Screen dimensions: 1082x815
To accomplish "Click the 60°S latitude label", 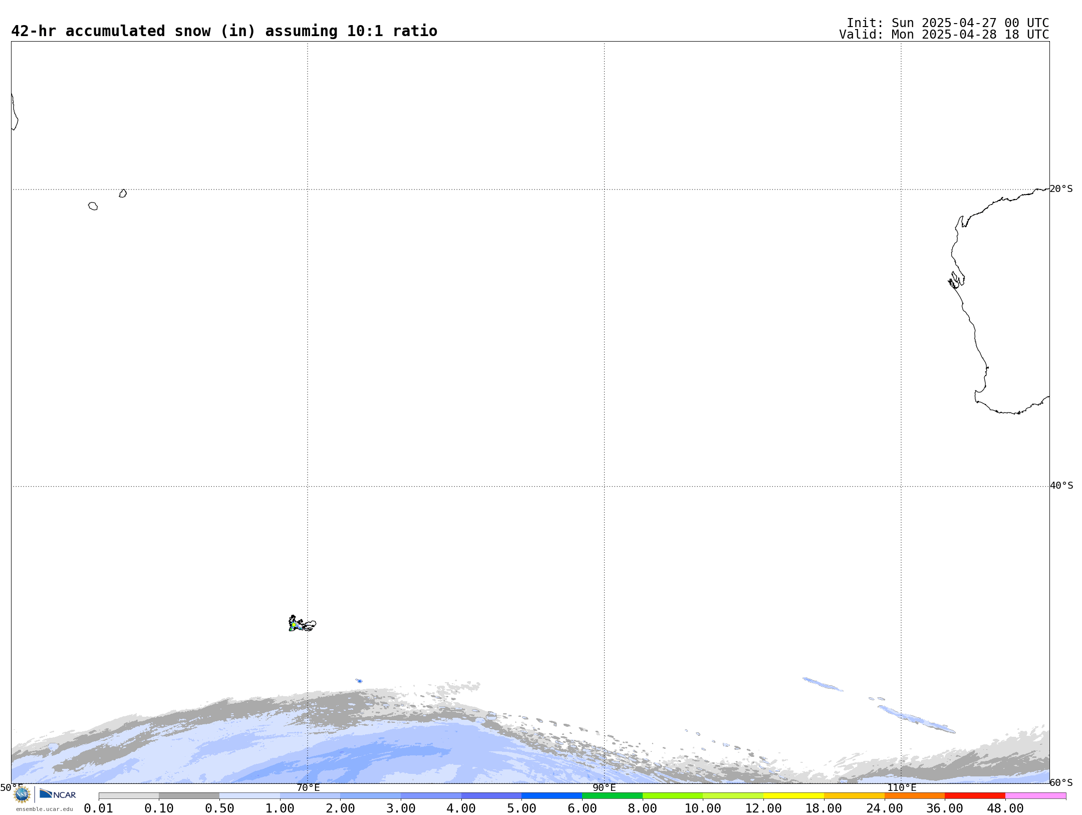I will [x=1061, y=782].
